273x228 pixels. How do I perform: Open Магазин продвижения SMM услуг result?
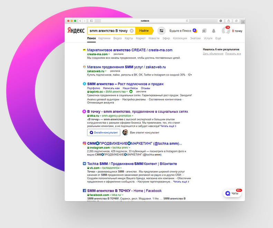[x=126, y=67]
